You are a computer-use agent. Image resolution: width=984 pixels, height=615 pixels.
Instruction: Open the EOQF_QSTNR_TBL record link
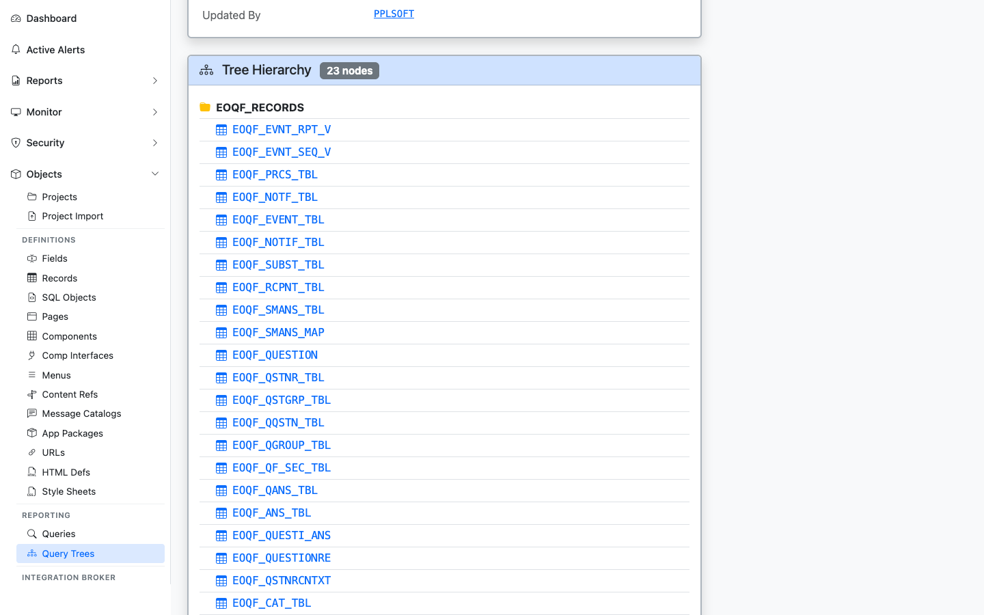(x=278, y=377)
